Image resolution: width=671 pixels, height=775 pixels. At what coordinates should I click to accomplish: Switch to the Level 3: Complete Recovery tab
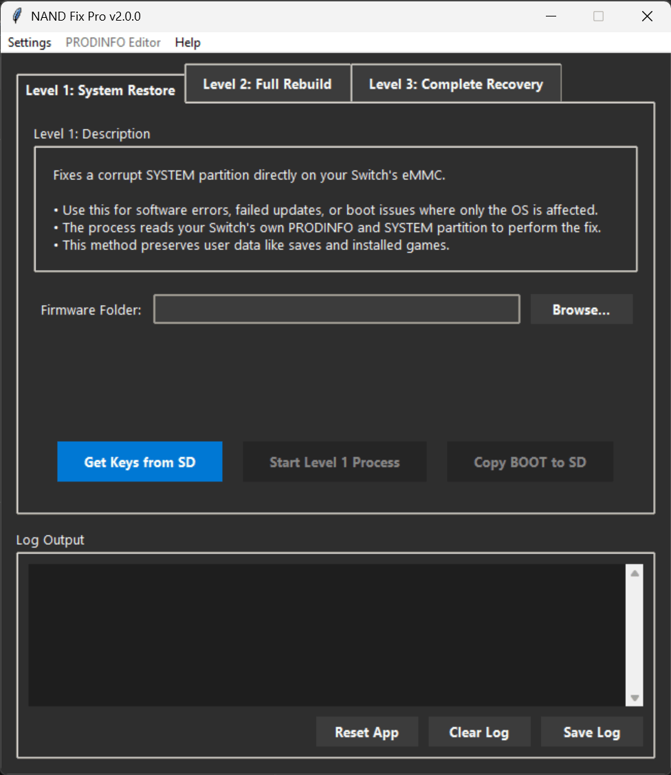tap(456, 83)
